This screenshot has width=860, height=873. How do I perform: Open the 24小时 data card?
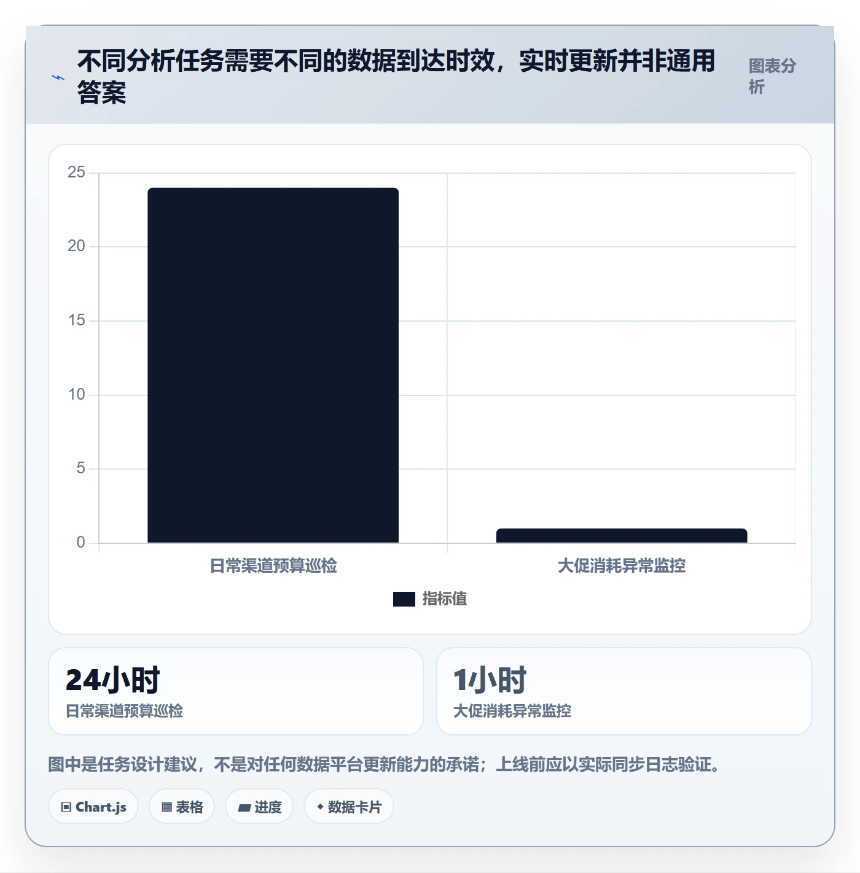pos(236,691)
